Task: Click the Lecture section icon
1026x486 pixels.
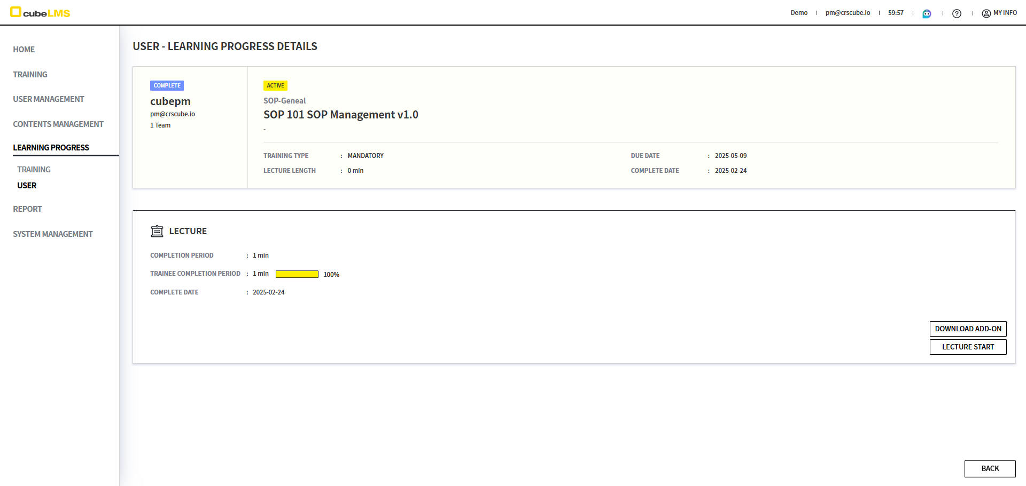Action: click(157, 231)
